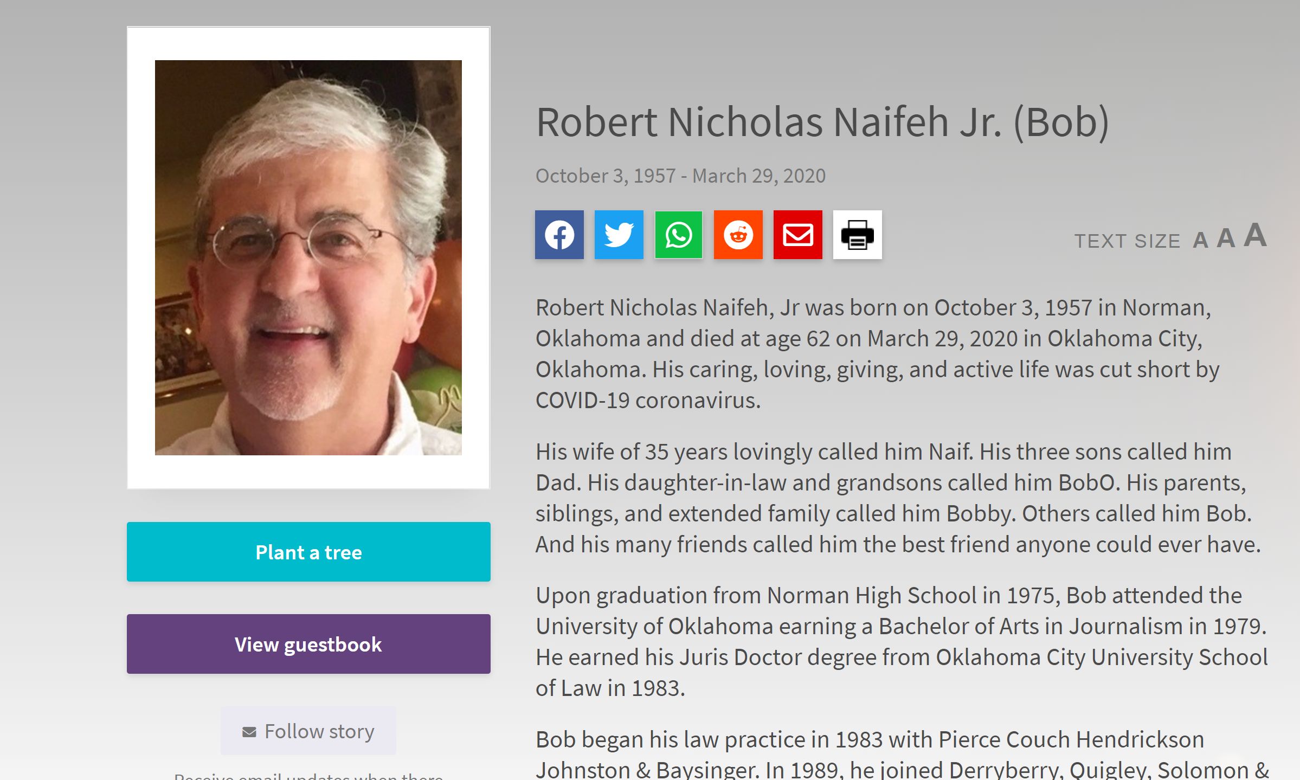The image size is (1300, 780).
Task: Share obituary on Reddit
Action: [738, 235]
